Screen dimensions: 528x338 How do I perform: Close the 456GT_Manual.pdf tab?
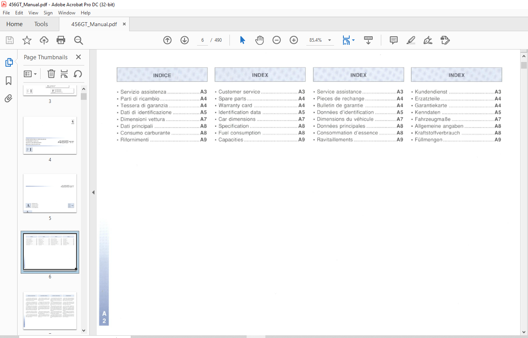click(x=124, y=24)
